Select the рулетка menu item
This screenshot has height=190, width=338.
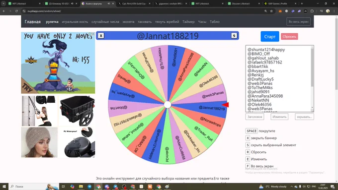pos(52,22)
